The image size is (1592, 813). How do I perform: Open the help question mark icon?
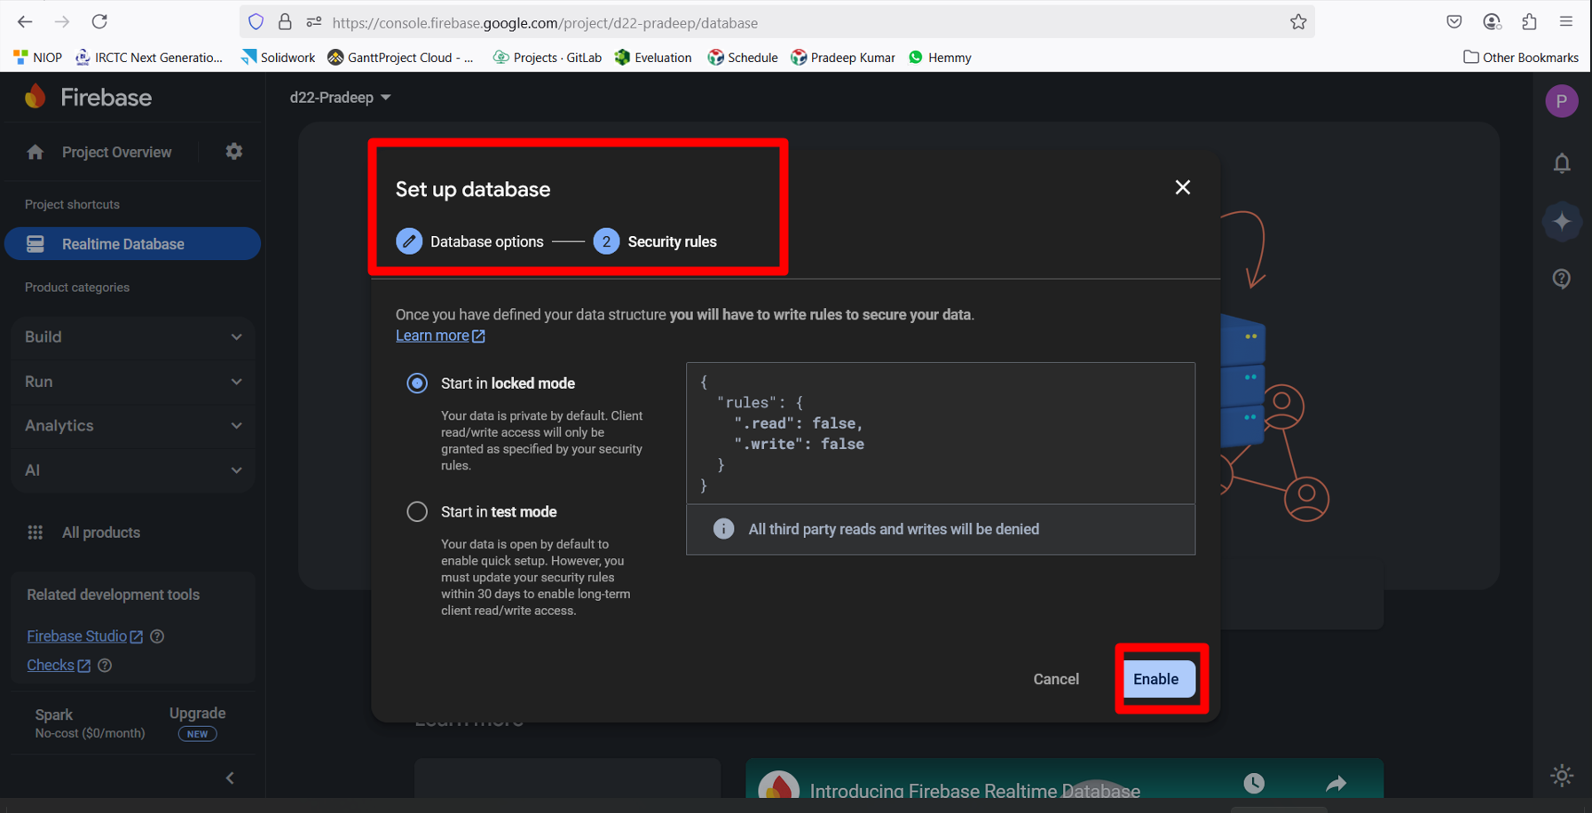click(x=1562, y=279)
